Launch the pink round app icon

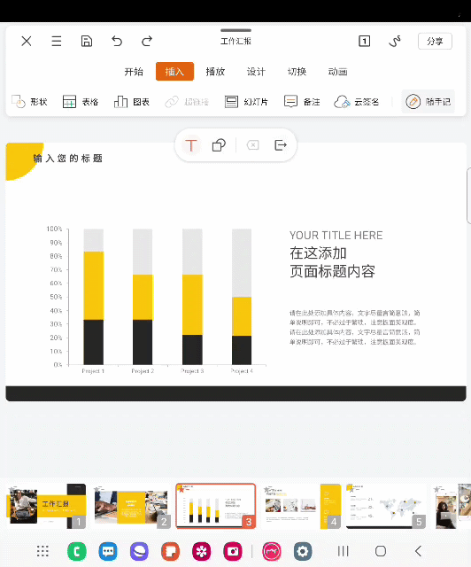(272, 551)
